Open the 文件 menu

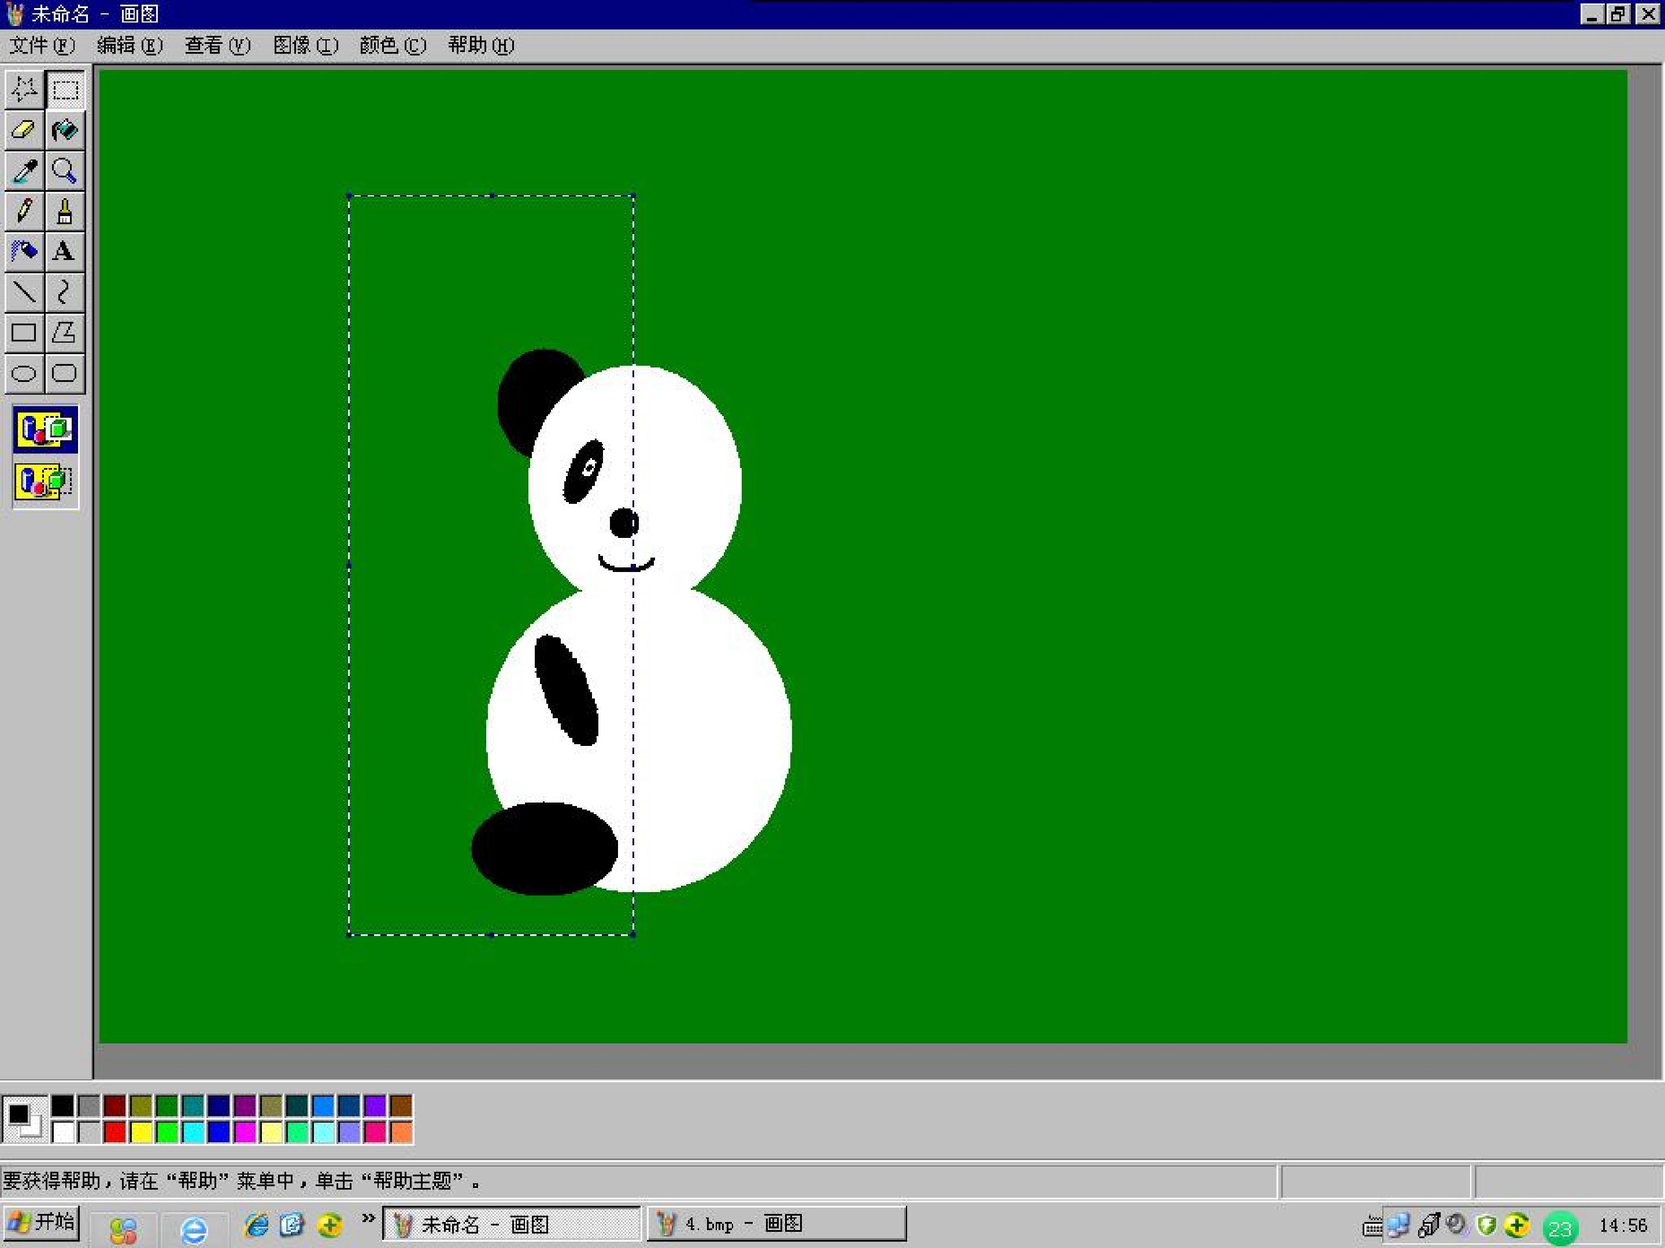point(42,45)
